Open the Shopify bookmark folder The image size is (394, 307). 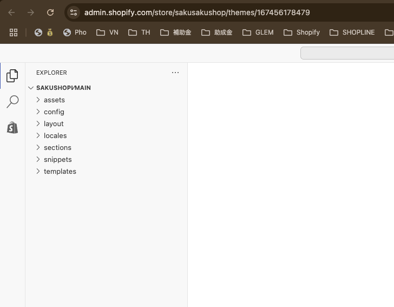[x=301, y=32]
